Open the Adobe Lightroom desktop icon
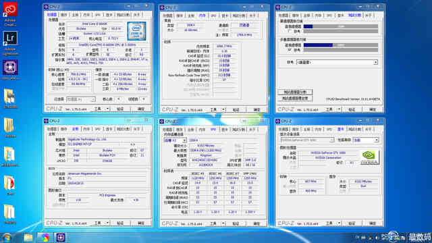The height and width of the screenshot is (243, 432). [x=10, y=38]
